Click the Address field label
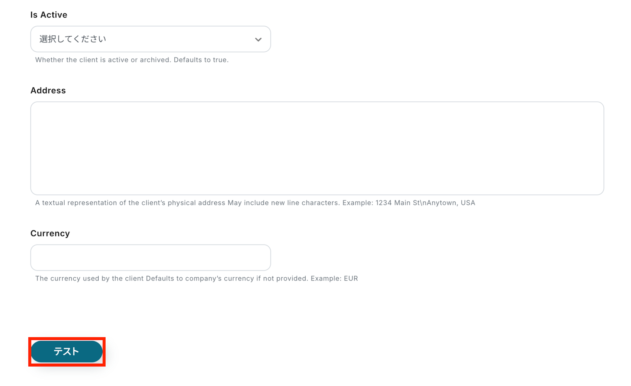Screen dimensions: 631x386 coord(48,91)
